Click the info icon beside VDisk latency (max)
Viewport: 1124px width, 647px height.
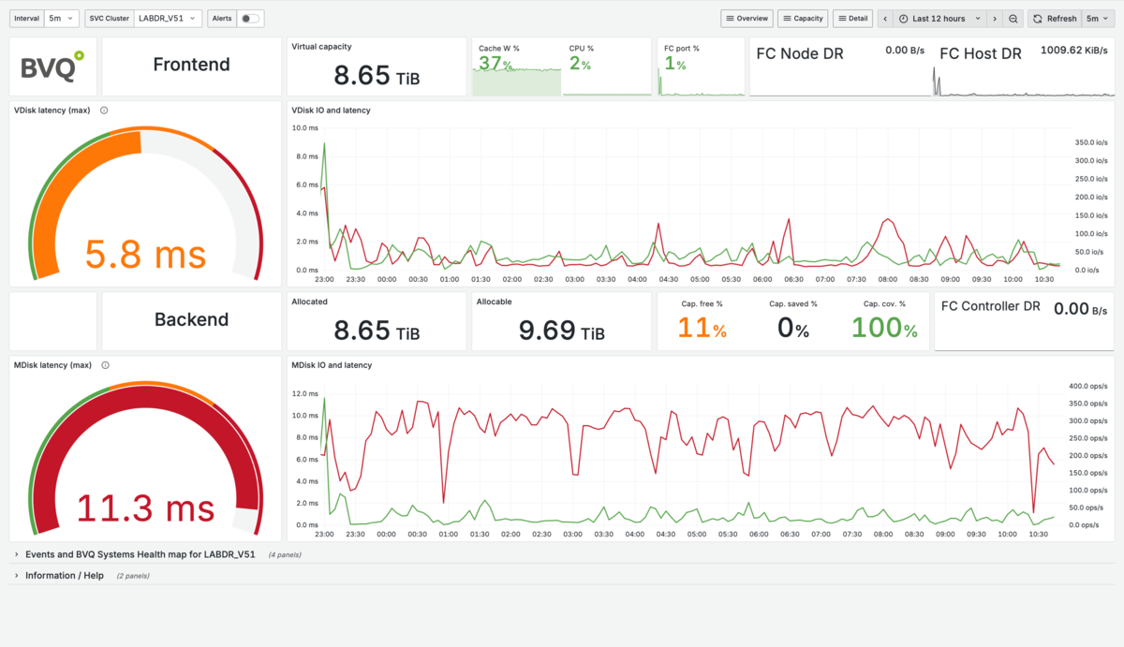tap(104, 110)
